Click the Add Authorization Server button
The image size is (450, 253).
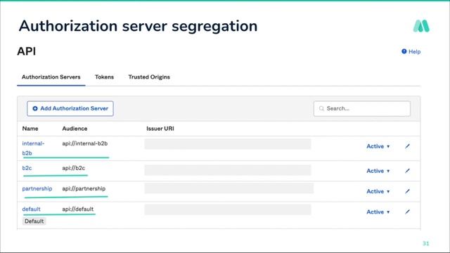(70, 108)
